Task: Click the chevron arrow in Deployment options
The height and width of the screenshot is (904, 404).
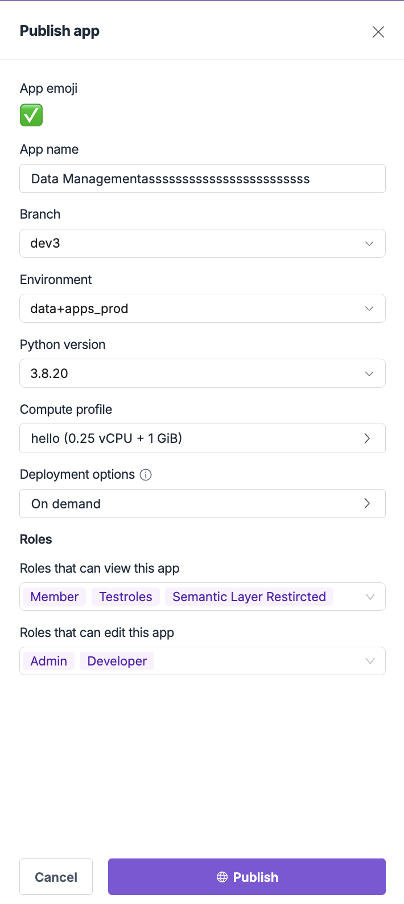Action: (367, 503)
